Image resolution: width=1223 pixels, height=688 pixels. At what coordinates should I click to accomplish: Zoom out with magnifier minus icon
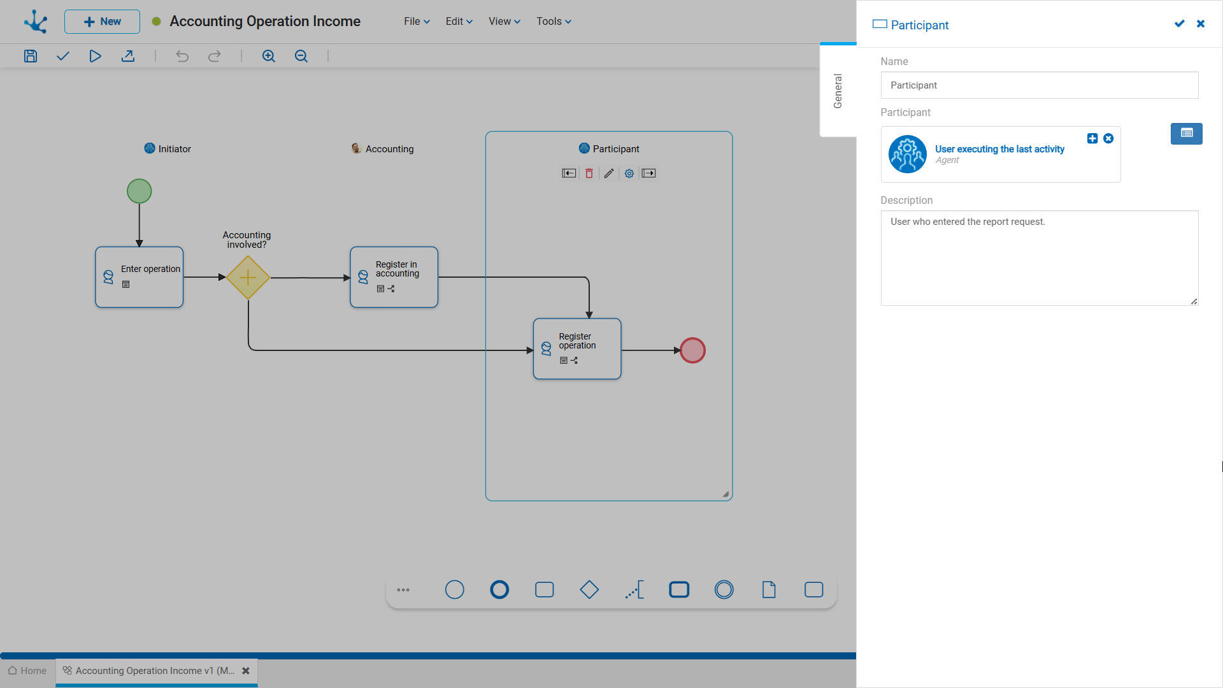point(301,56)
